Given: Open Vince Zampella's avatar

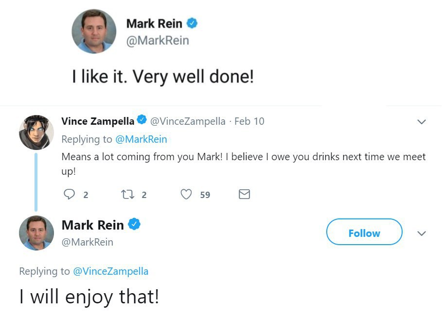Looking at the screenshot, I should point(36,133).
